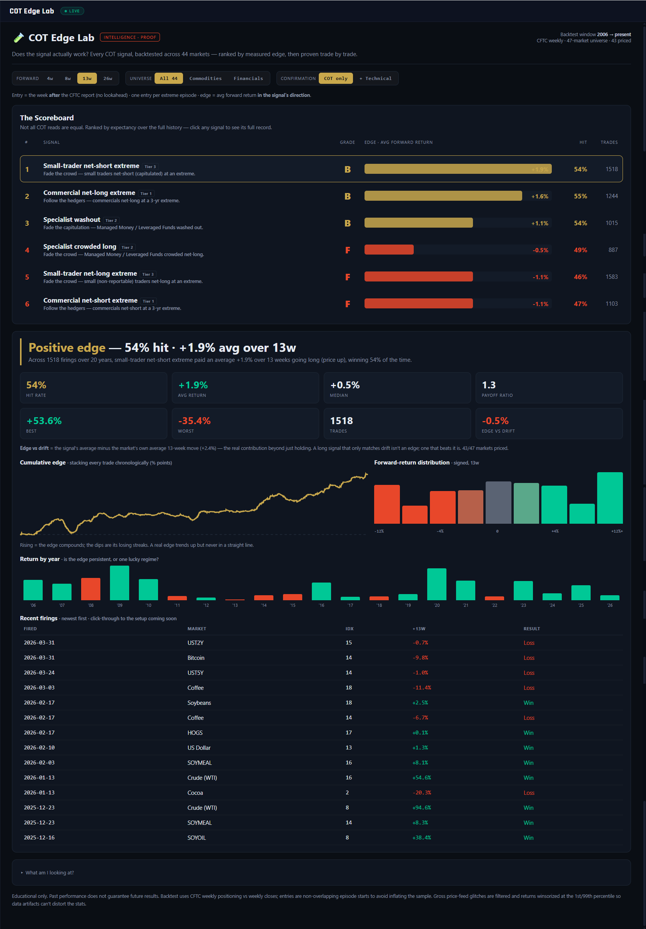The width and height of the screenshot is (646, 929).
Task: Click the US Dollar recent firing row
Action: 321,748
